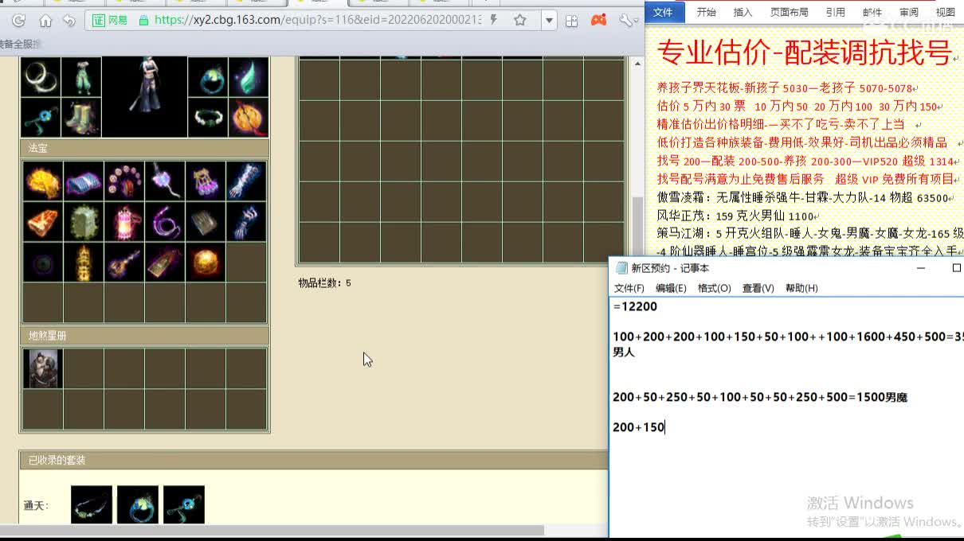
Task: Open the address bar history dropdown
Action: tap(549, 21)
